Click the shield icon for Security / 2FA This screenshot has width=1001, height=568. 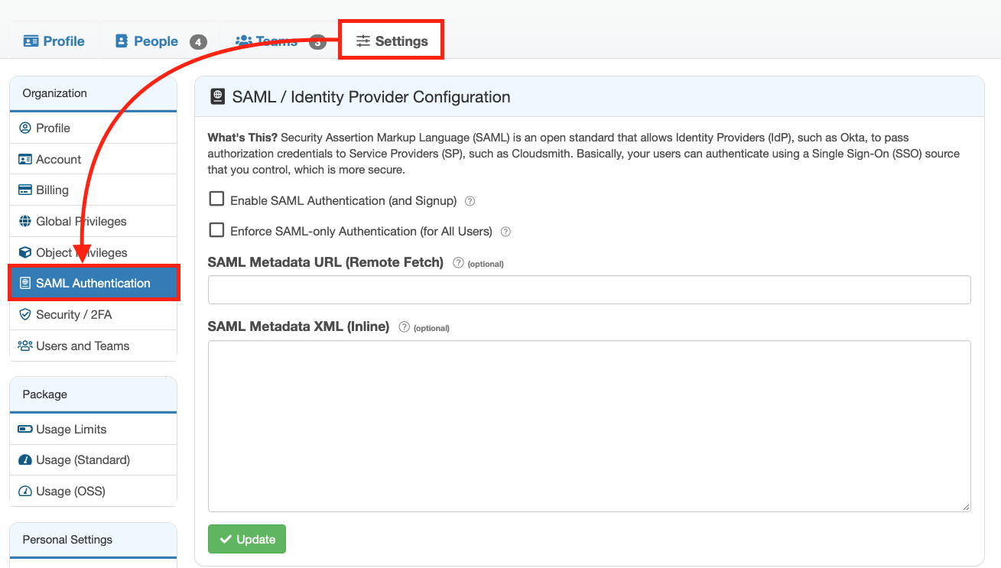point(24,314)
